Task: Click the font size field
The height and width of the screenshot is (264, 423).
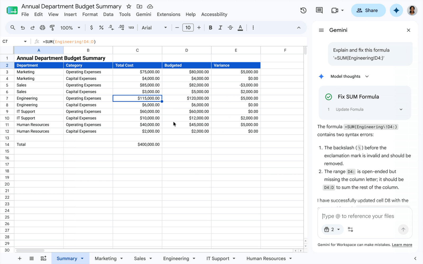Action: click(x=188, y=27)
